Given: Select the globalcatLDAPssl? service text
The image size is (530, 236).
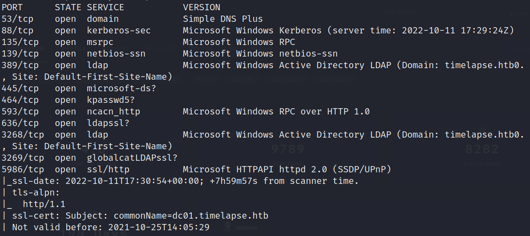Looking at the screenshot, I should pyautogui.click(x=132, y=158).
